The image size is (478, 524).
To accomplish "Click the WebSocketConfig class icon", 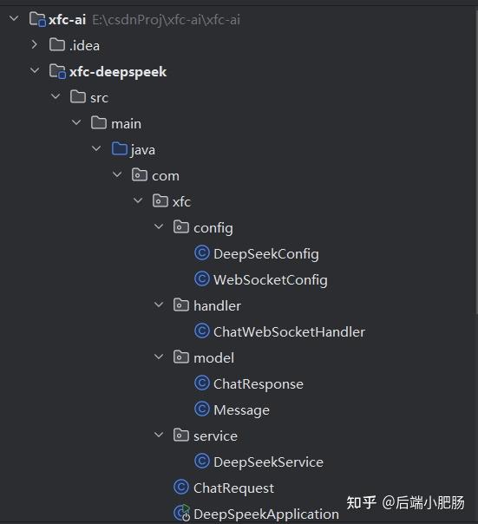I will pyautogui.click(x=202, y=279).
